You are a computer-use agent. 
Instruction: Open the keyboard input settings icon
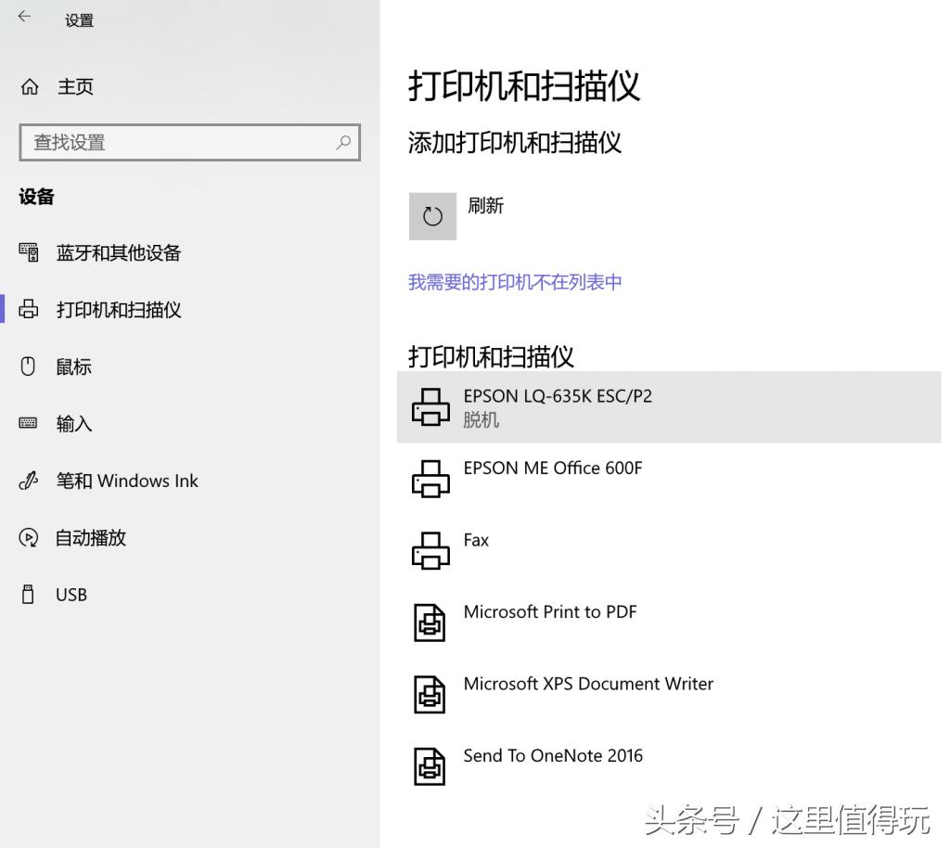(29, 423)
